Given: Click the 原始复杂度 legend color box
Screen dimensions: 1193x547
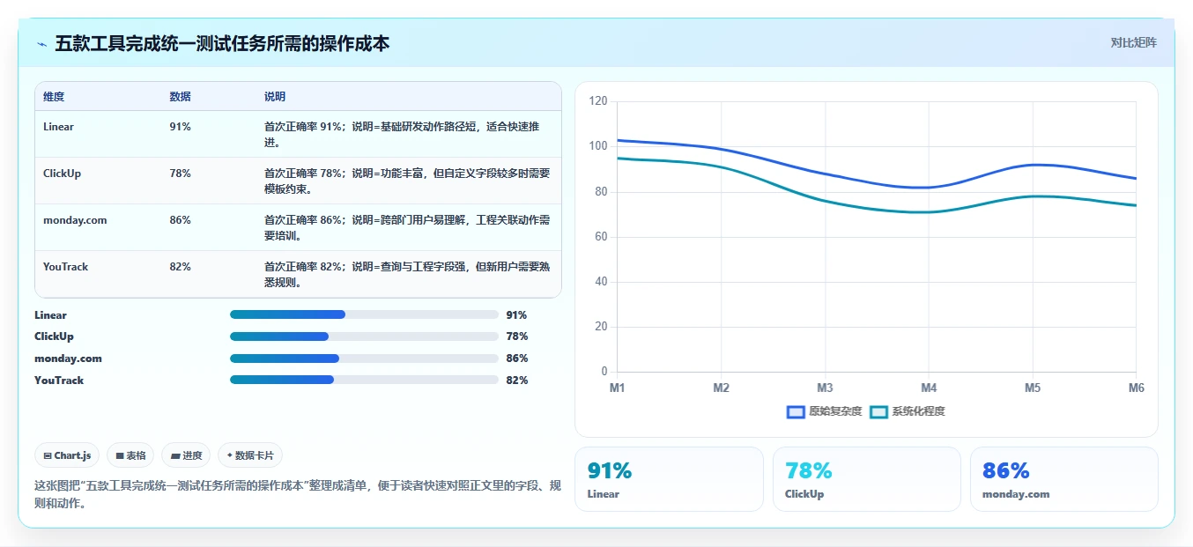Looking at the screenshot, I should pos(796,411).
